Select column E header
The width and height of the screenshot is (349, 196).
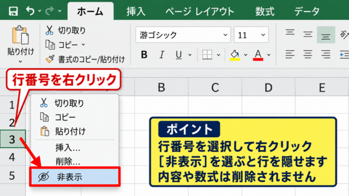click(322, 87)
